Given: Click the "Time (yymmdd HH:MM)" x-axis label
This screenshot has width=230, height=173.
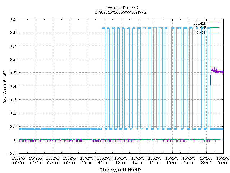Looking at the screenshot, I should click(x=120, y=170).
